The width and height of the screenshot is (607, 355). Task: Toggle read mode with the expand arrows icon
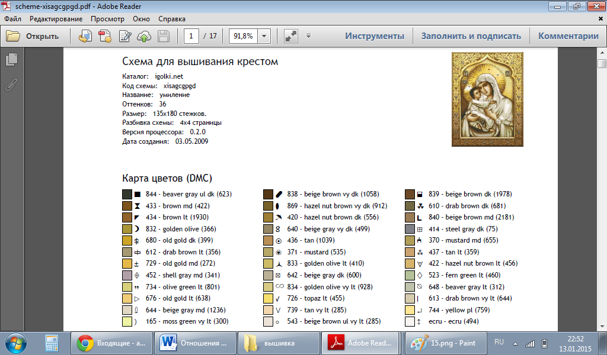(x=290, y=36)
